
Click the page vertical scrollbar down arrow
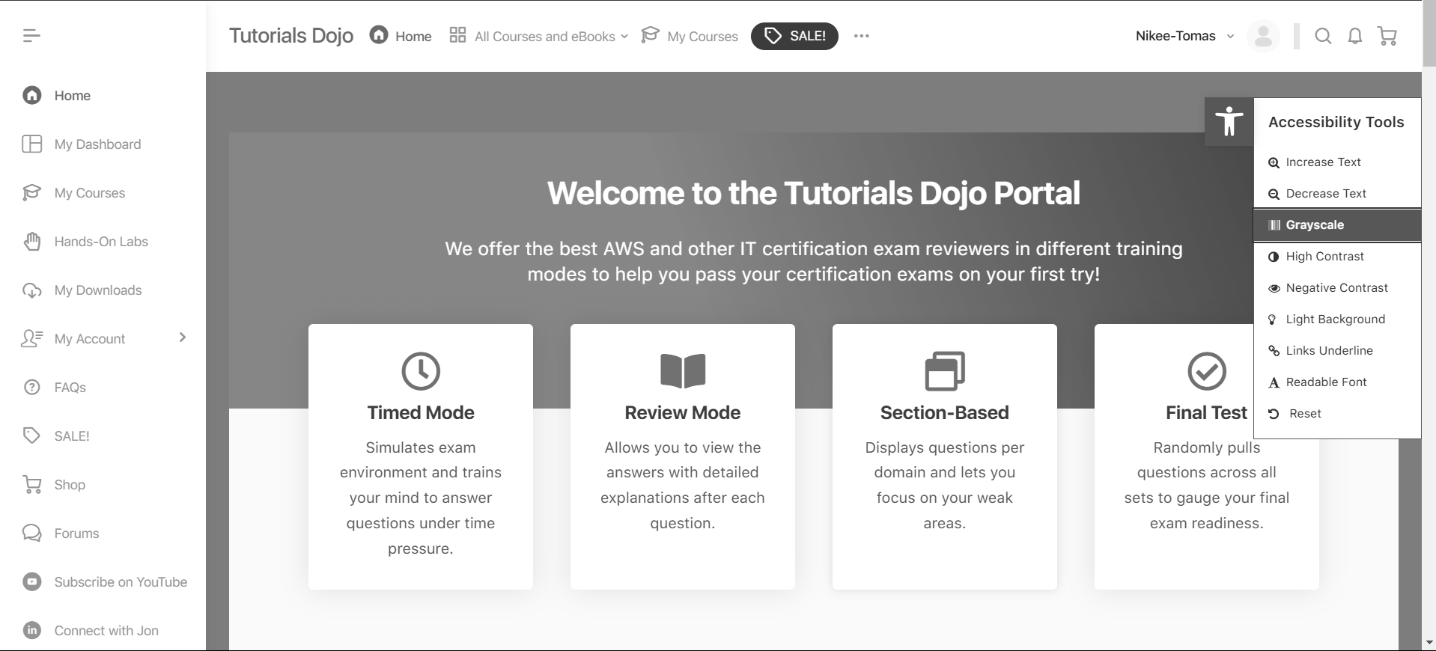(x=1429, y=643)
